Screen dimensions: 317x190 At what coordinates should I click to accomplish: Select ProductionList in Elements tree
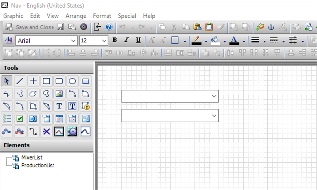pos(38,165)
